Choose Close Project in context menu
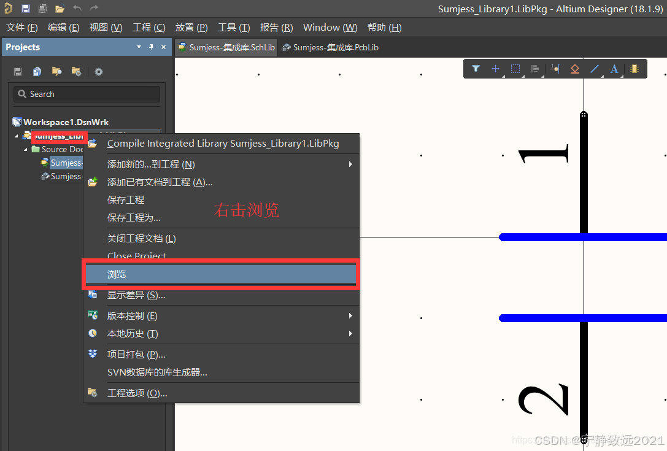Image resolution: width=667 pixels, height=451 pixels. click(221, 255)
